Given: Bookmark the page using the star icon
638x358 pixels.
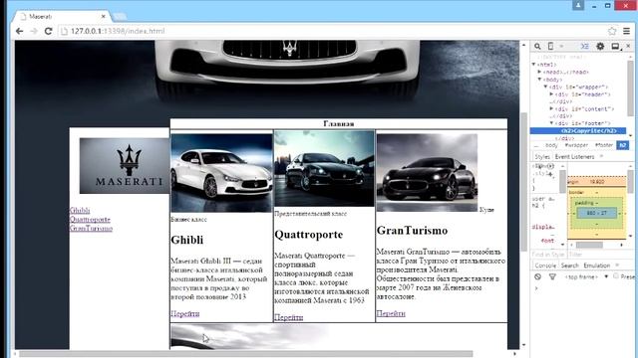Looking at the screenshot, I should [612, 31].
